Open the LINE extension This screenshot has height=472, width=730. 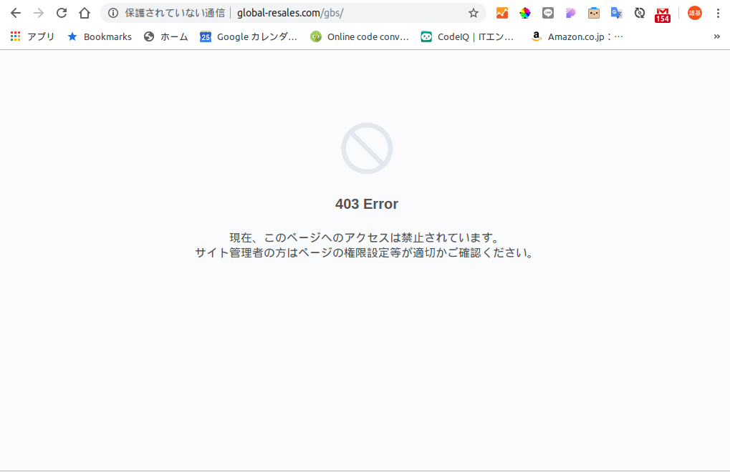[x=548, y=13]
